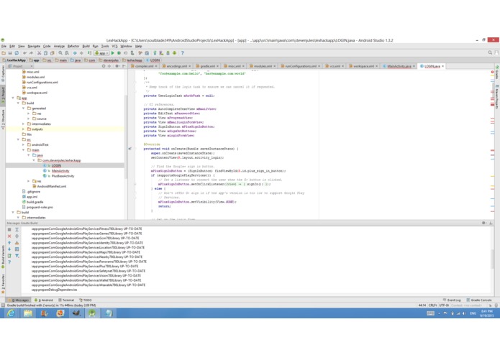Viewport: 500px width, 355px height.
Task: Stop build with Messages panel stop icon
Action: pyautogui.click(x=9, y=229)
